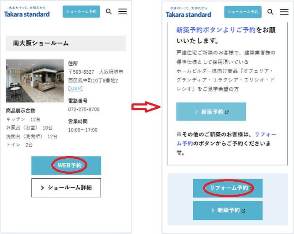Click the WEB予約 button

(x=66, y=166)
